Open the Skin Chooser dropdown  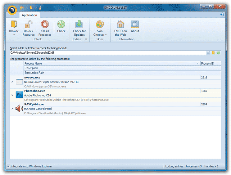[x=100, y=28]
